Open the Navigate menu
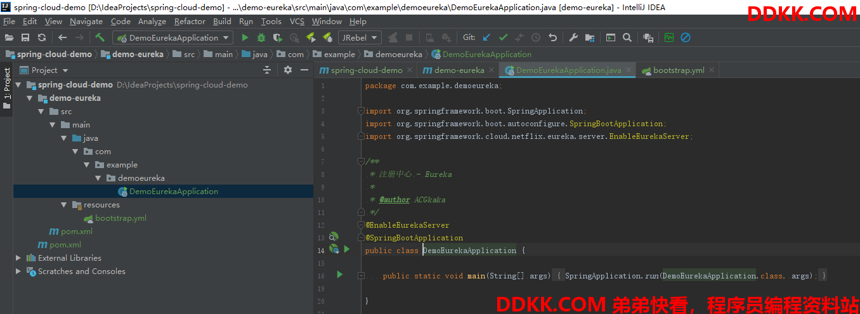 coord(86,21)
